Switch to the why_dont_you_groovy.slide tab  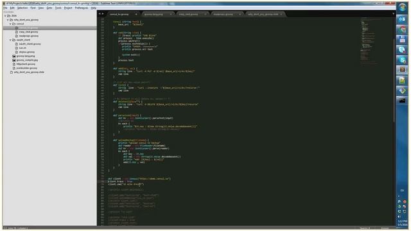pos(263,14)
